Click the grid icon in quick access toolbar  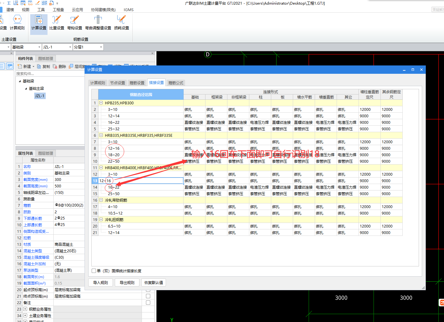(44, 3)
